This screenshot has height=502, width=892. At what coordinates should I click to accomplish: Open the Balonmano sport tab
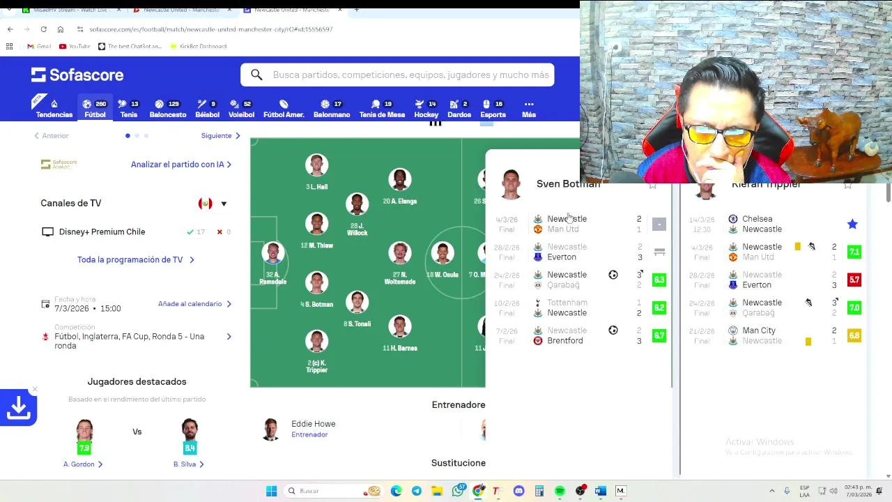pos(332,109)
